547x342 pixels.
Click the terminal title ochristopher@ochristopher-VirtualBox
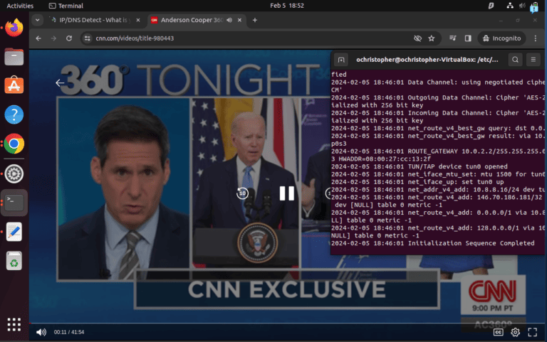pyautogui.click(x=427, y=60)
